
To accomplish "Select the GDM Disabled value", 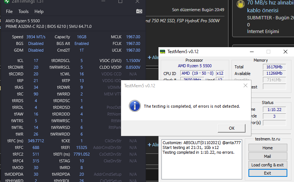I will [36, 50].
